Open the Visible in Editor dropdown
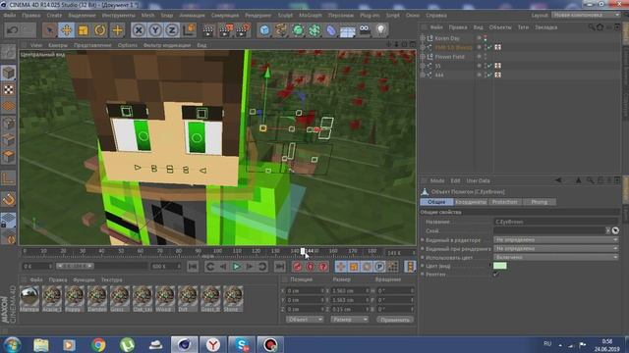Screen dimensions: 629x353 click(556, 239)
